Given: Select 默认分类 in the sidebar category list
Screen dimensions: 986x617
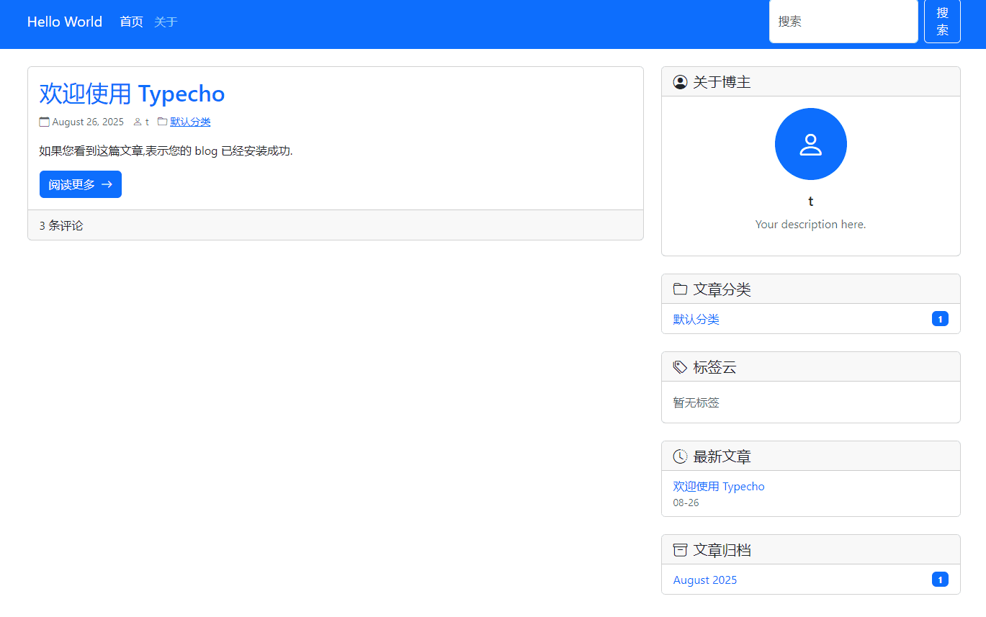Looking at the screenshot, I should click(696, 319).
